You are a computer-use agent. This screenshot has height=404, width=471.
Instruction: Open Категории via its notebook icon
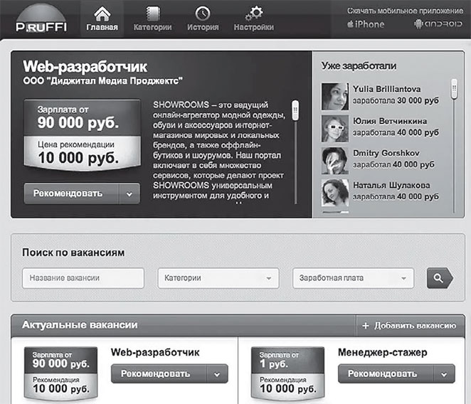[152, 14]
